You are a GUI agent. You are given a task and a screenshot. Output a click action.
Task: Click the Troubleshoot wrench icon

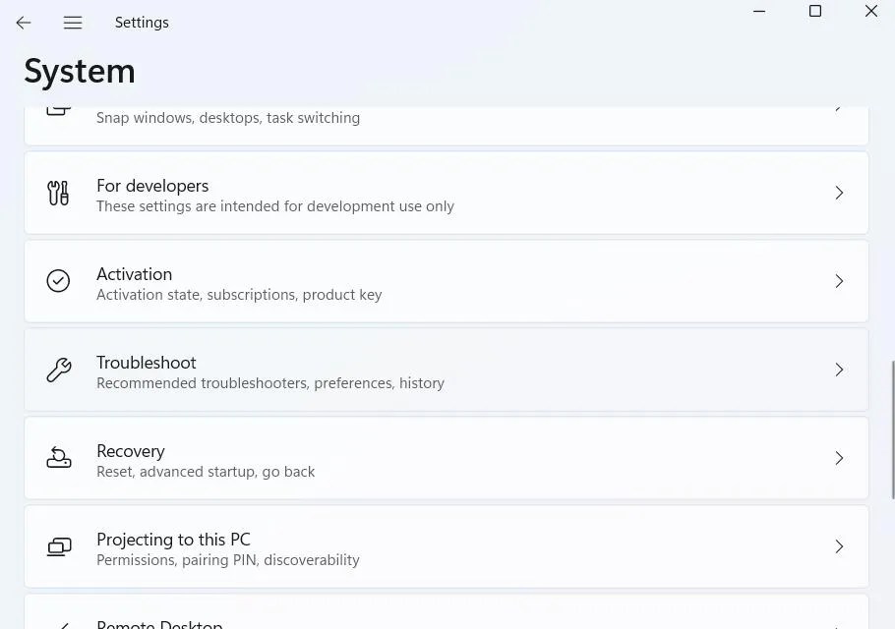(58, 370)
